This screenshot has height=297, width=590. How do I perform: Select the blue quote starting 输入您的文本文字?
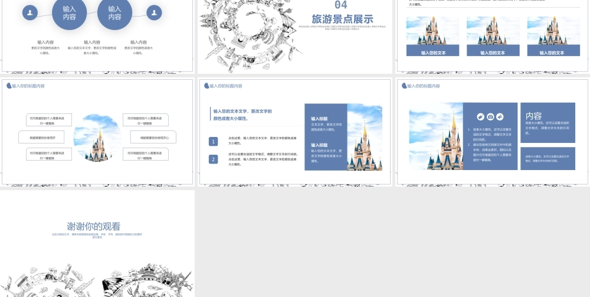tap(242, 115)
